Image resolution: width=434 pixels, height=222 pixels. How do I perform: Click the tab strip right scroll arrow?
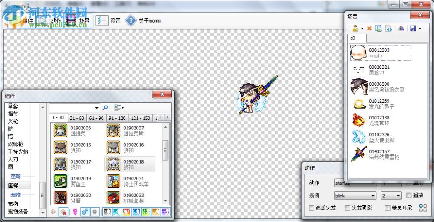168,117
